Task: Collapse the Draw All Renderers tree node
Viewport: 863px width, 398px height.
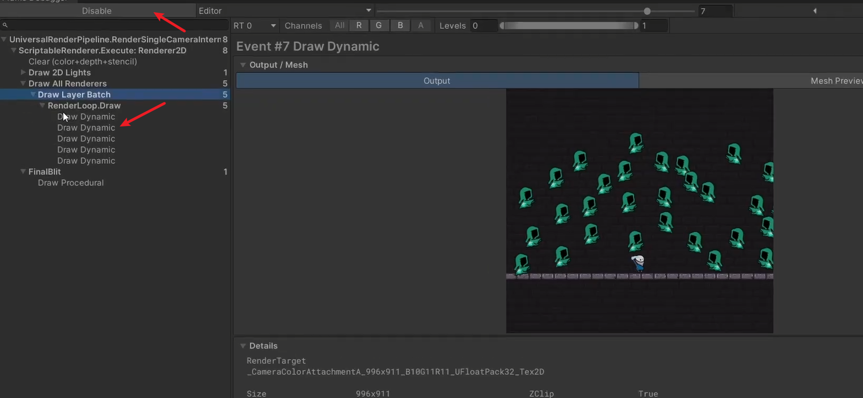Action: click(x=23, y=83)
